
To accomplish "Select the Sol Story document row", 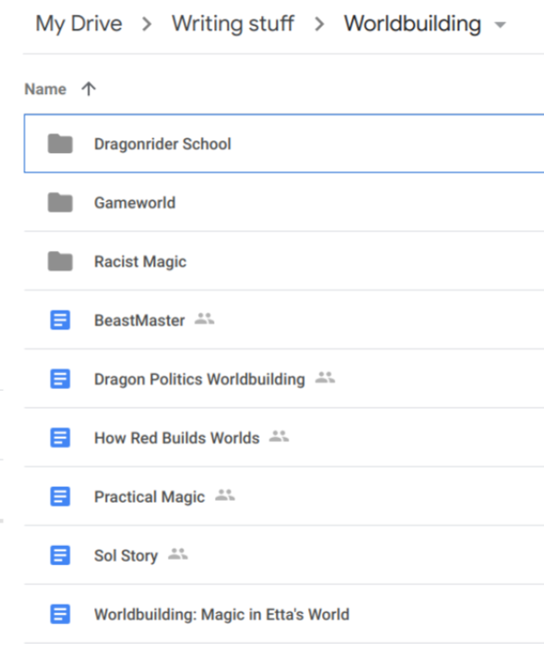I will tap(284, 555).
